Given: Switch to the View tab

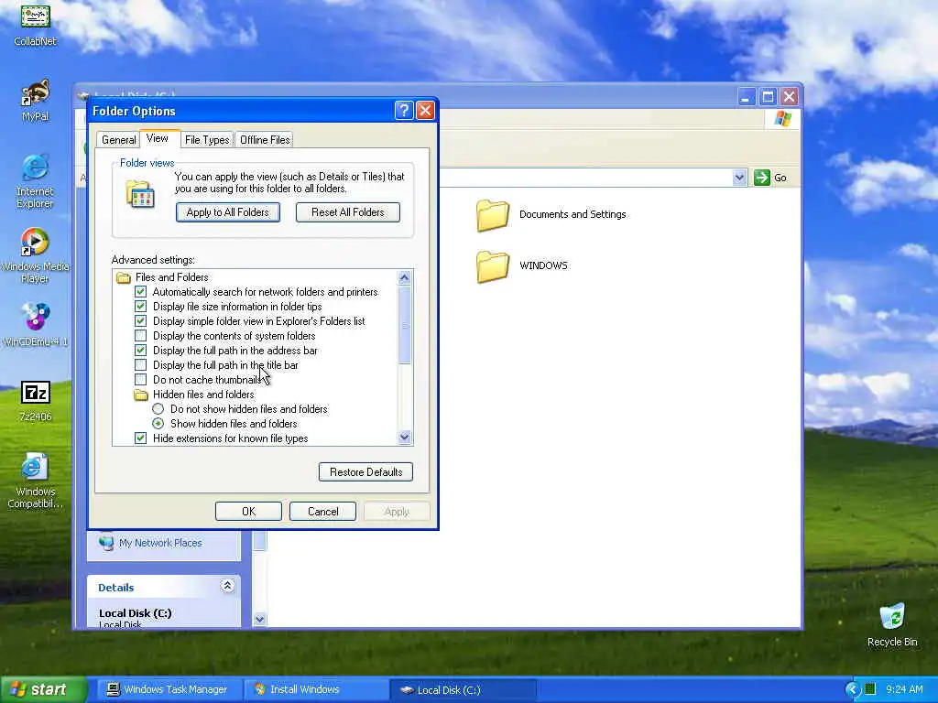Looking at the screenshot, I should tap(158, 138).
